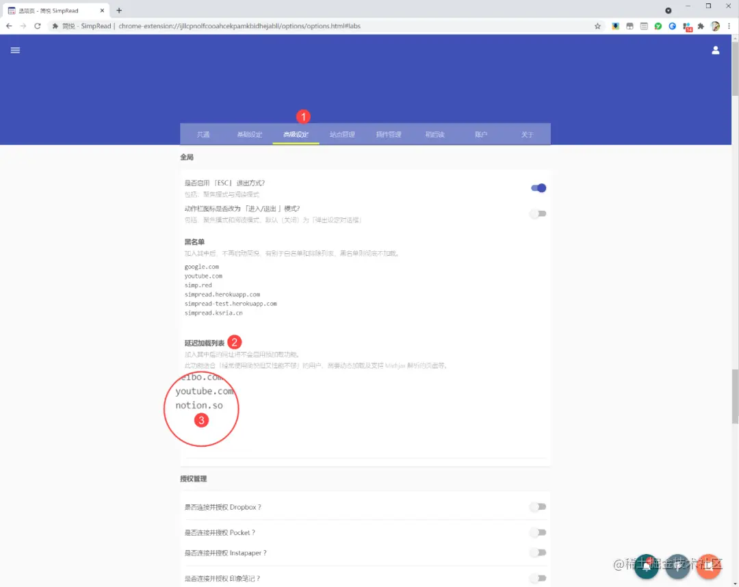739x587 pixels.
Task: Click youtube.com in the blacklist
Action: pyautogui.click(x=203, y=276)
